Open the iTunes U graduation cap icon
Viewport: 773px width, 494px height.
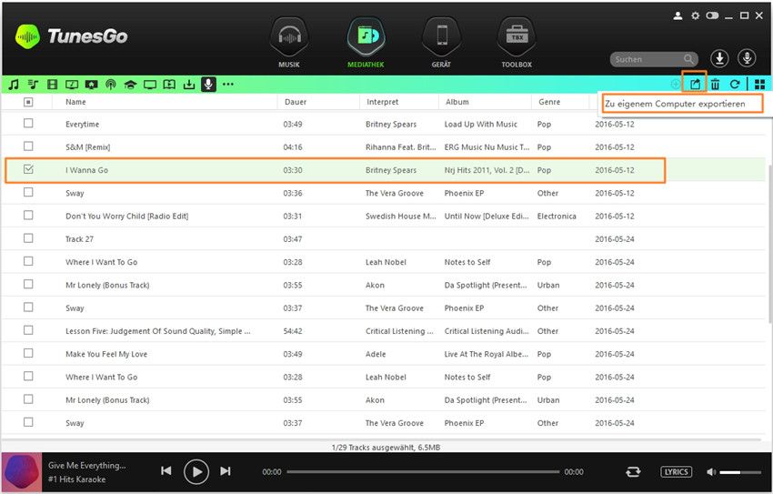point(130,85)
